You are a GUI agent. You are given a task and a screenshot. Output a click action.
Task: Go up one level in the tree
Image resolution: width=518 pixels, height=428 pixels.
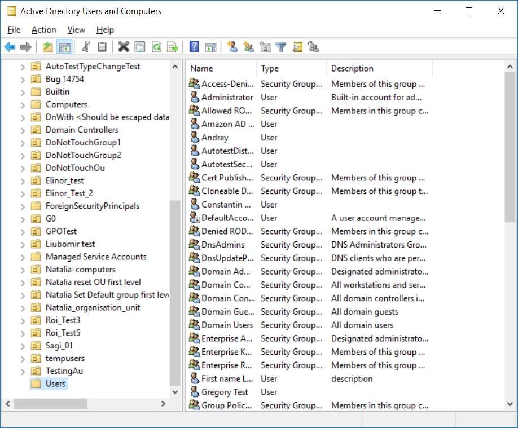click(x=48, y=47)
